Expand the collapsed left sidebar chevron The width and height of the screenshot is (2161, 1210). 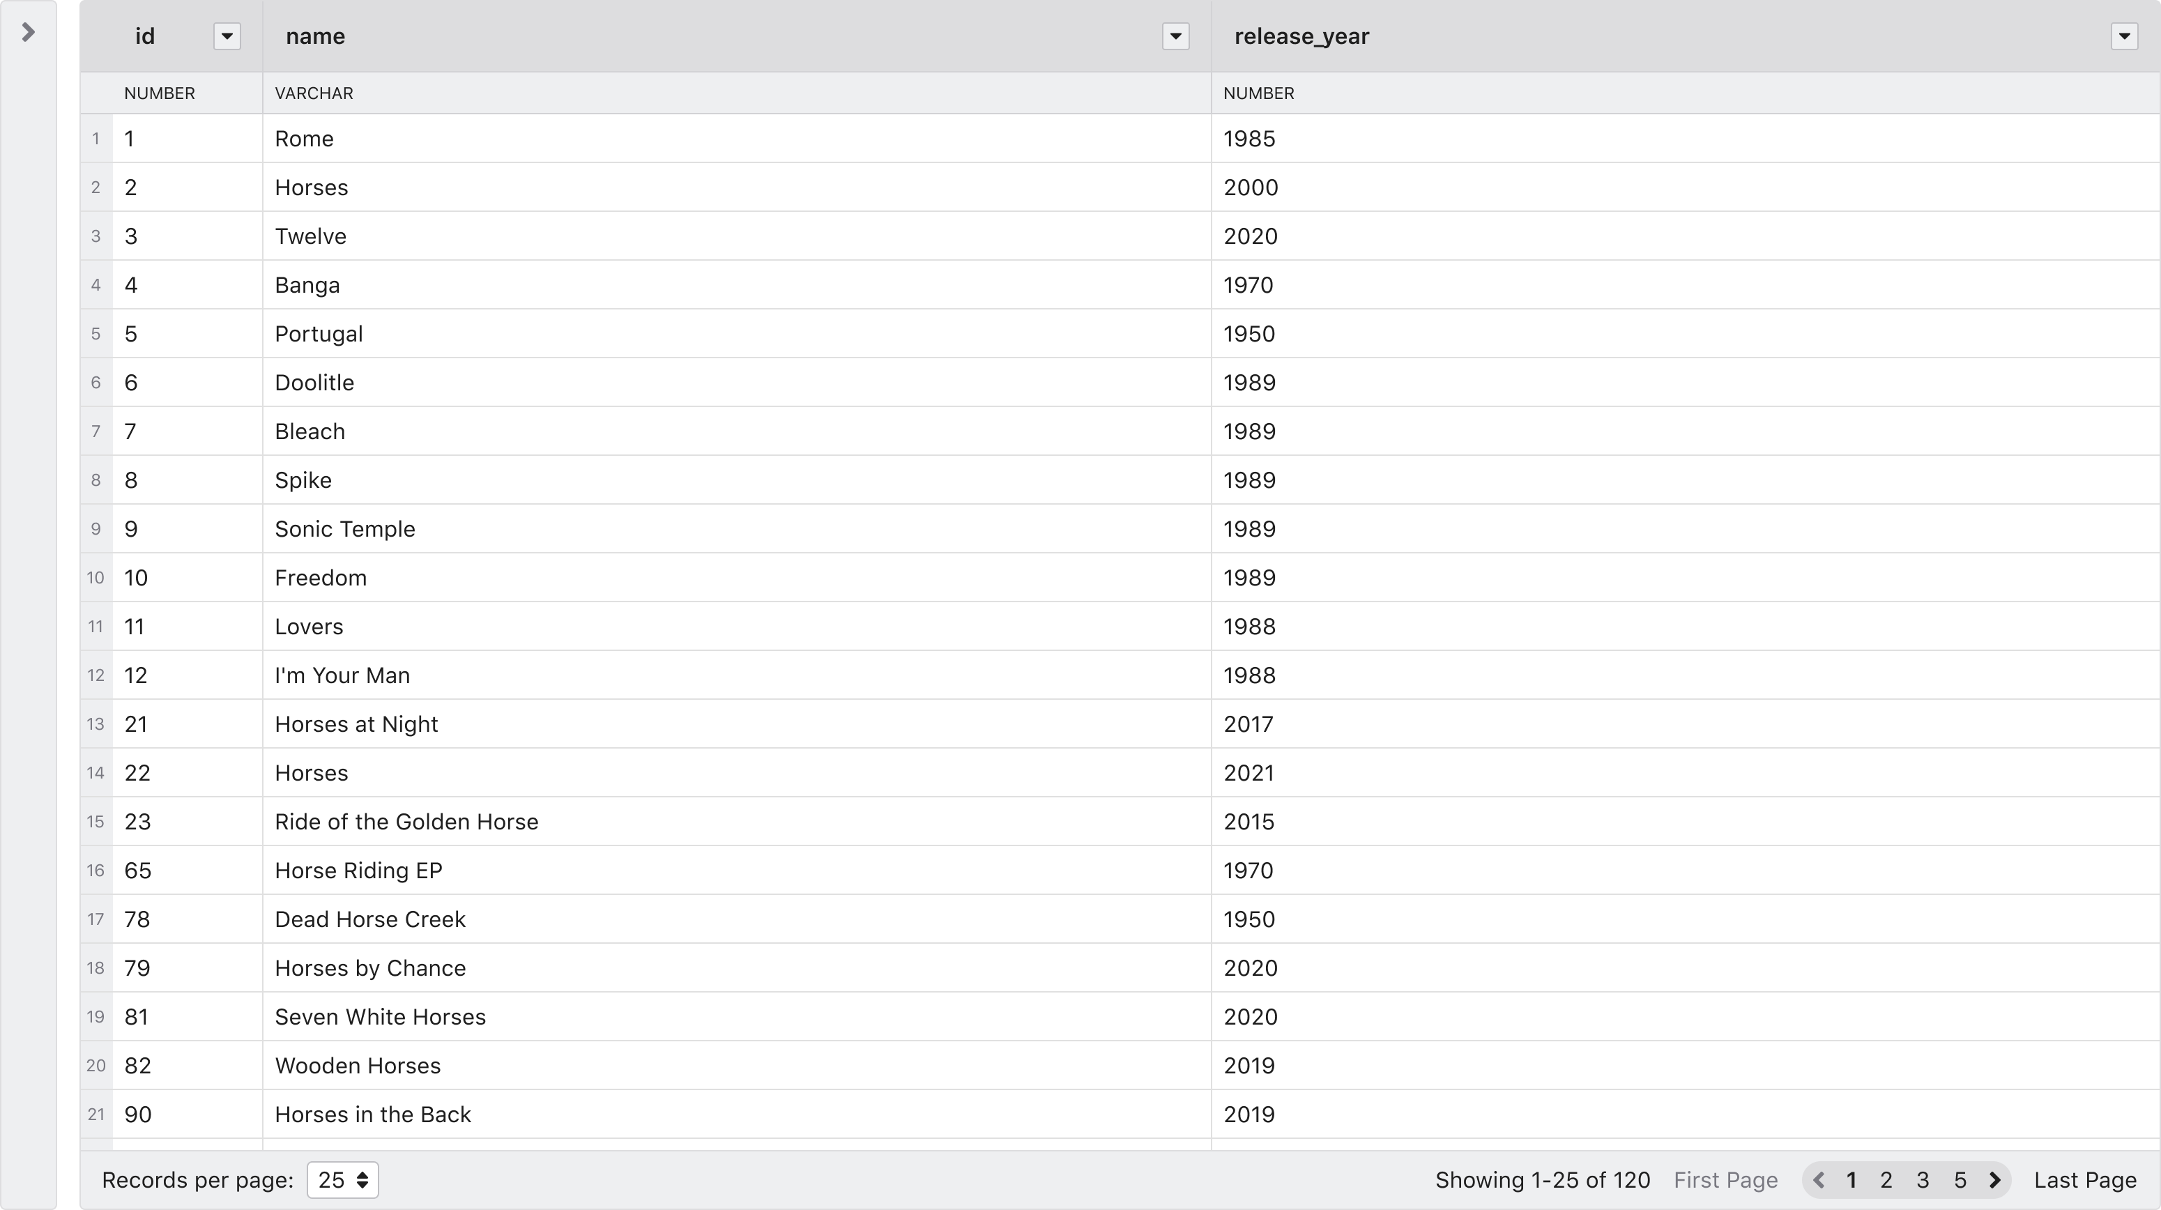pos(28,33)
